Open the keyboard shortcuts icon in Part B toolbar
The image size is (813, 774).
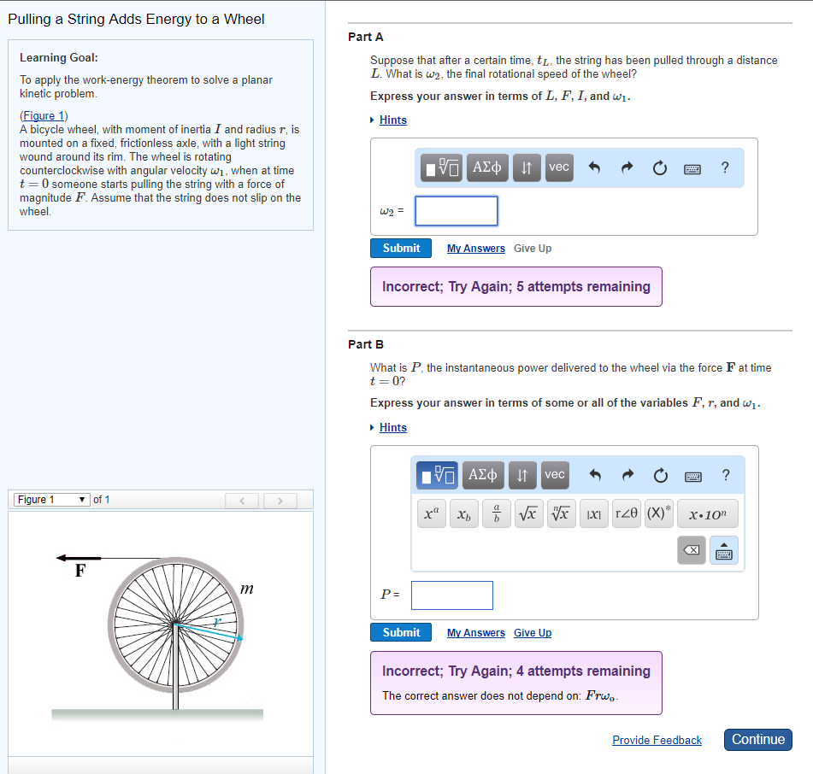(x=692, y=476)
